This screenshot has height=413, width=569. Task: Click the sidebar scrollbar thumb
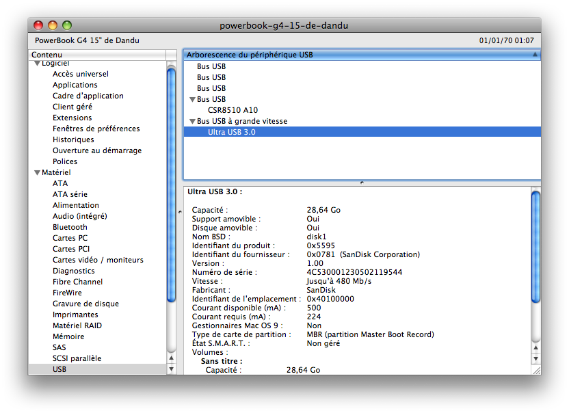(171, 185)
